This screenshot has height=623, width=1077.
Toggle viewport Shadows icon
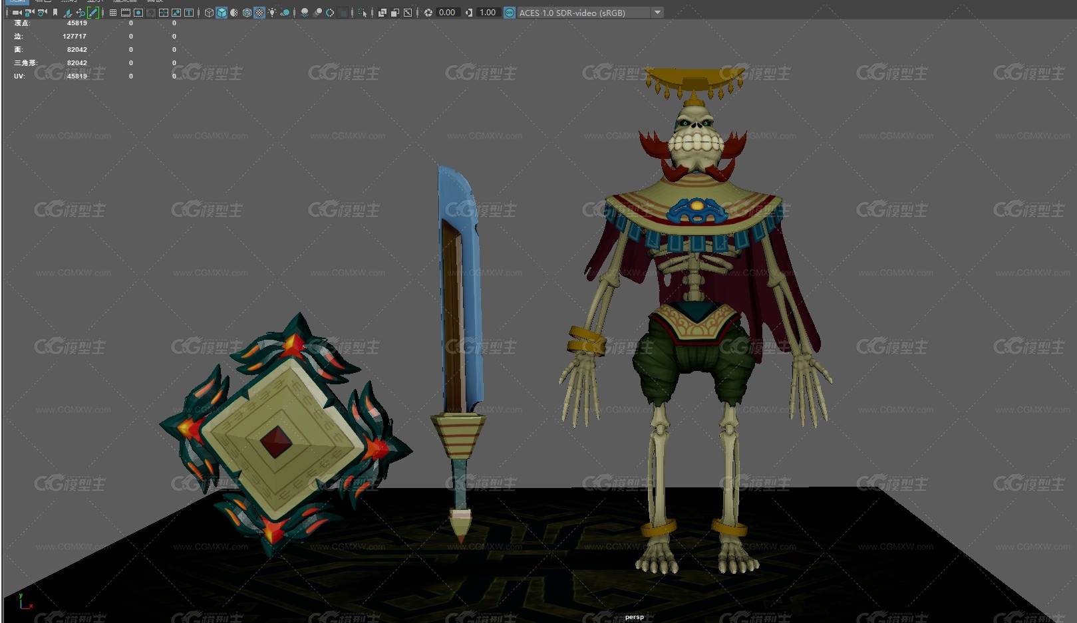tap(285, 13)
